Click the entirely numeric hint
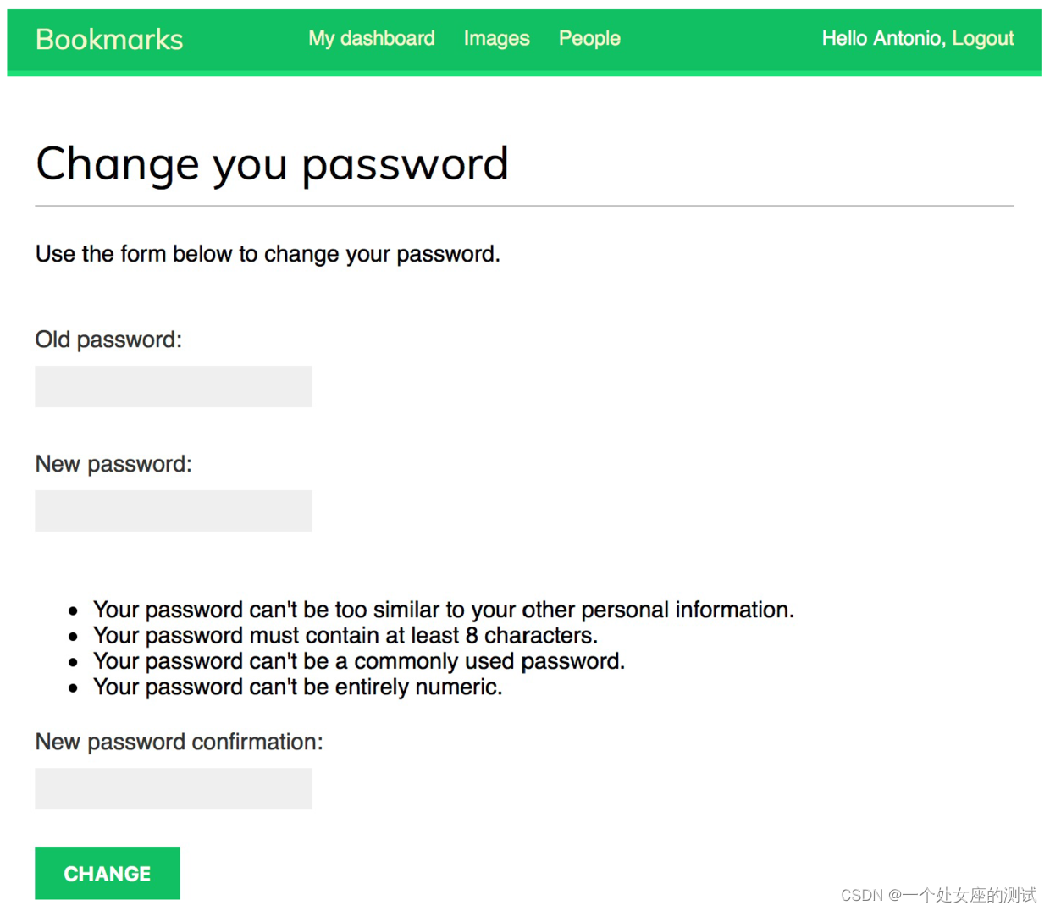 click(x=298, y=687)
